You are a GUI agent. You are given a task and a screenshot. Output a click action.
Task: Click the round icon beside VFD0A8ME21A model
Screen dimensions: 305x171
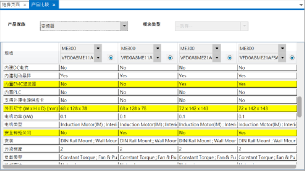pos(229,58)
